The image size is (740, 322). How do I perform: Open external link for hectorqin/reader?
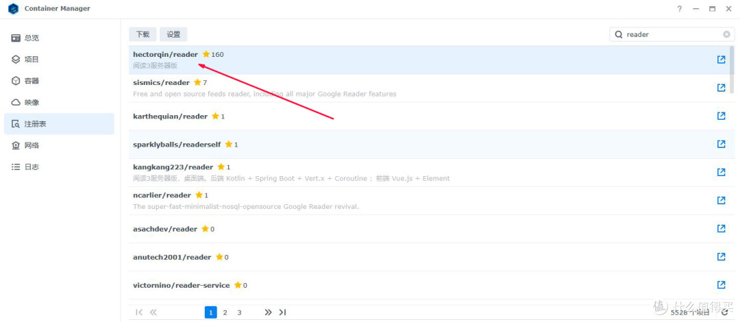coord(721,60)
